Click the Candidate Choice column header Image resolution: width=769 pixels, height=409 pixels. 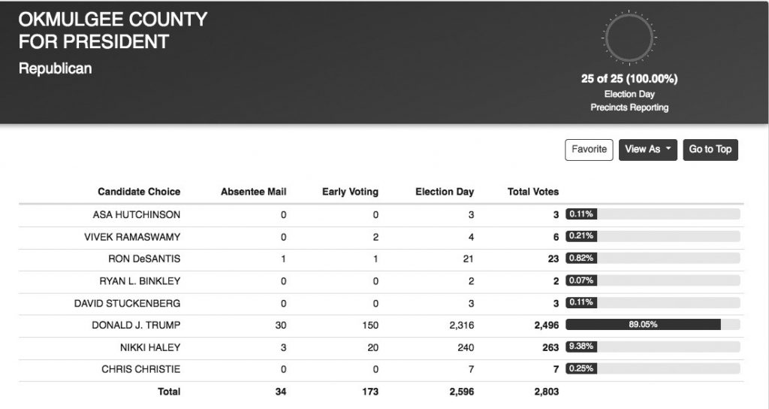click(139, 192)
